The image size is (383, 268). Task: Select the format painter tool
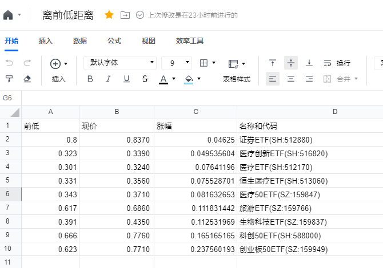tap(9, 79)
